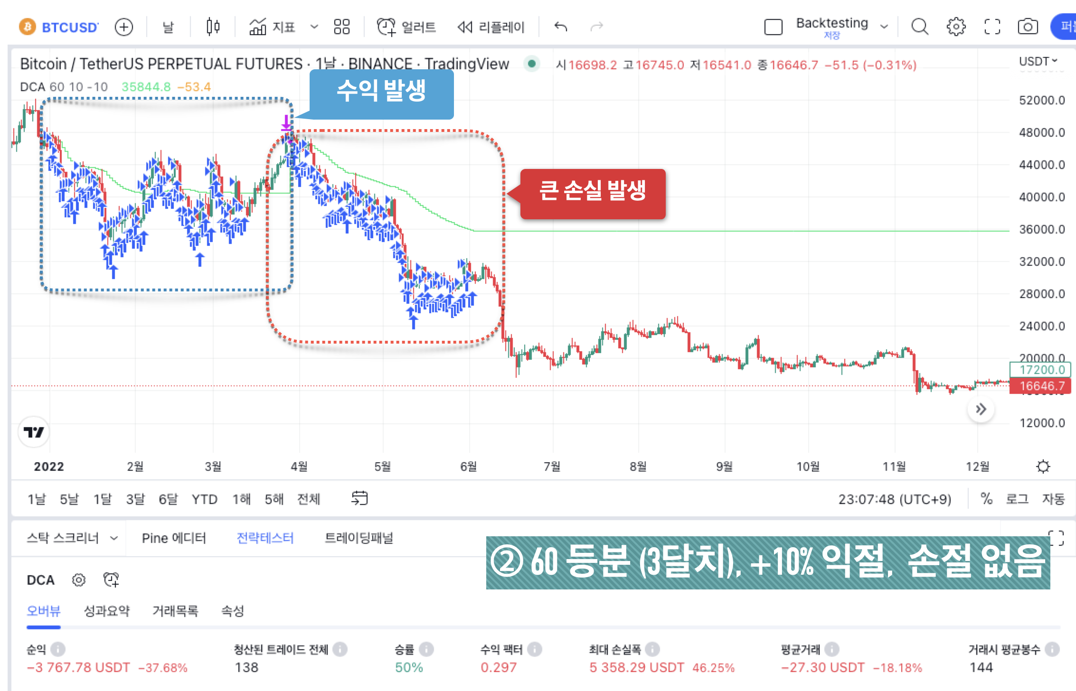Viewport: 1076px width, 691px height.
Task: Open the 스탁 스크리너 dropdown
Action: (x=70, y=538)
